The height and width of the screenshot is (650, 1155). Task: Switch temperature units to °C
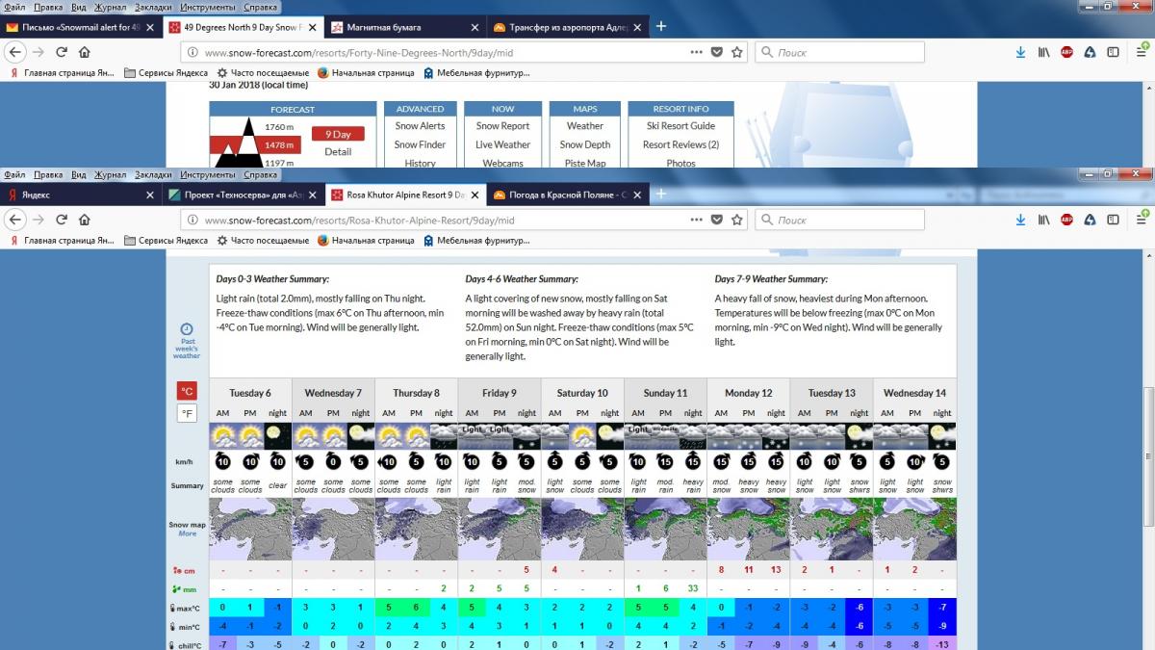[x=187, y=391]
